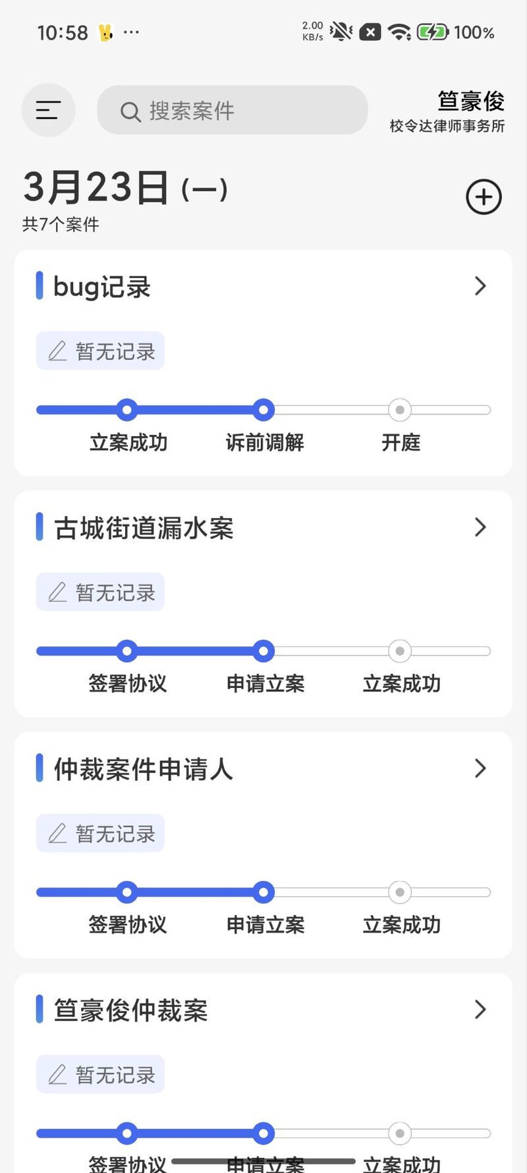The image size is (527, 1173).
Task: Select 立案成功 stage node in 古城街道漏水案
Action: 400,651
